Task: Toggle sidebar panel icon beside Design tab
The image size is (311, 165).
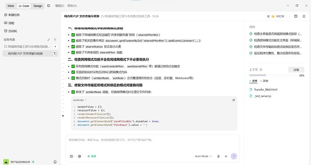Action: 49,6
